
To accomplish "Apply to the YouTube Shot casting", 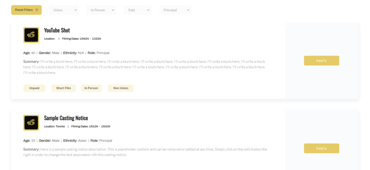I will 321,61.
